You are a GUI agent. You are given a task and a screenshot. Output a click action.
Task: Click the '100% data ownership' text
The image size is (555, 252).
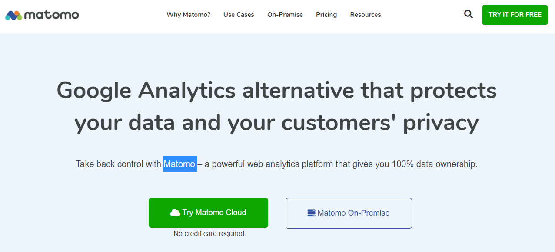click(x=434, y=164)
